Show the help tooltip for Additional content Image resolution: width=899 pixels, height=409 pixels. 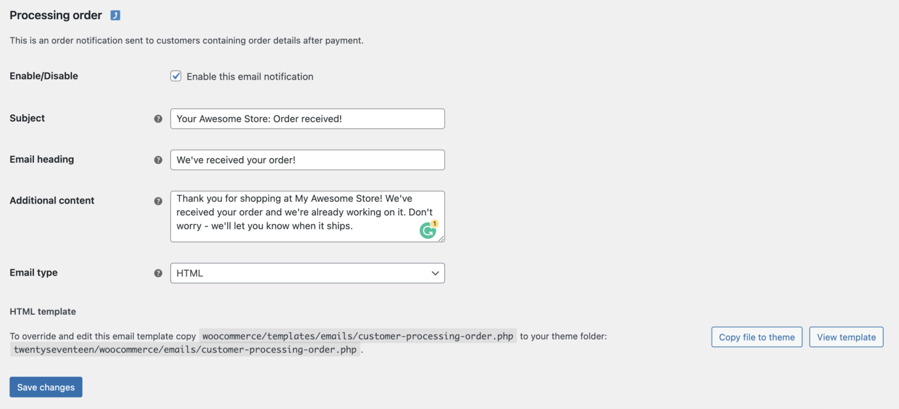[158, 201]
